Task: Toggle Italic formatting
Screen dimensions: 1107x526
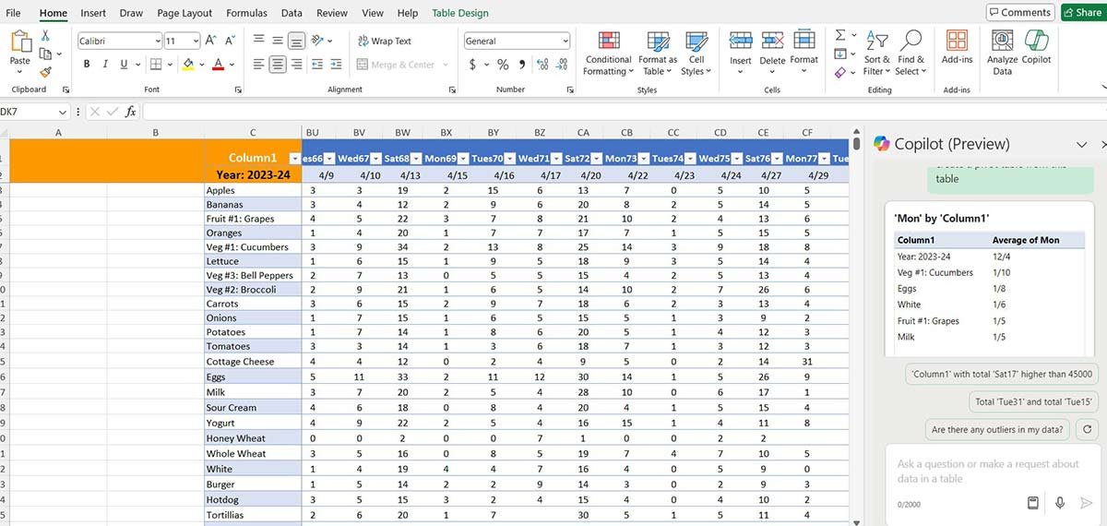Action: tap(106, 65)
